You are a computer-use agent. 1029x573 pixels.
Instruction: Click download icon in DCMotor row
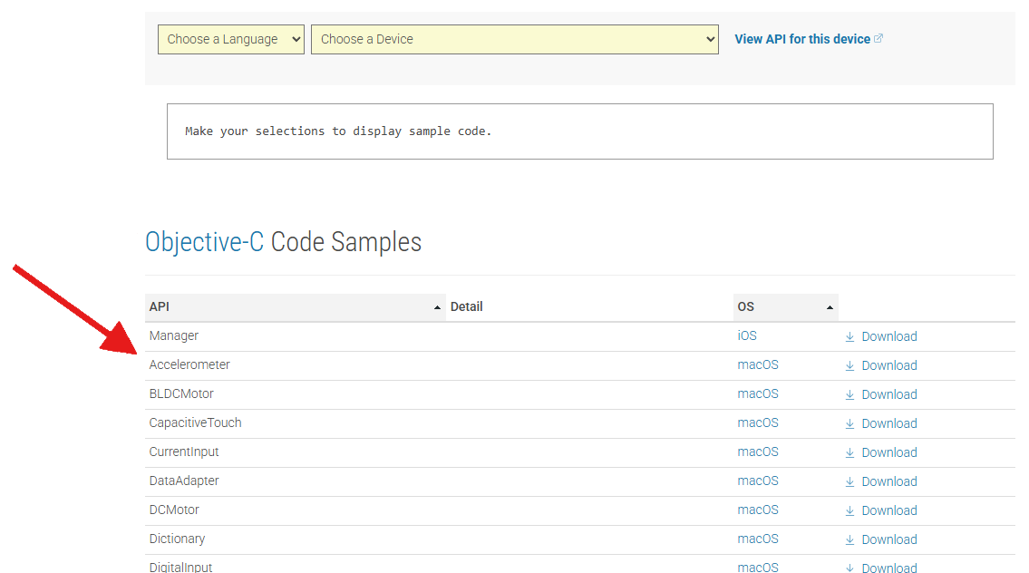849,510
